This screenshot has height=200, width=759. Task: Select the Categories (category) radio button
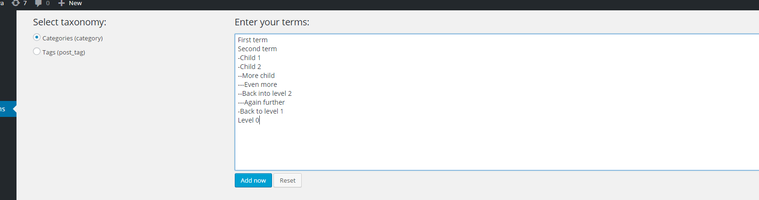[x=37, y=38]
